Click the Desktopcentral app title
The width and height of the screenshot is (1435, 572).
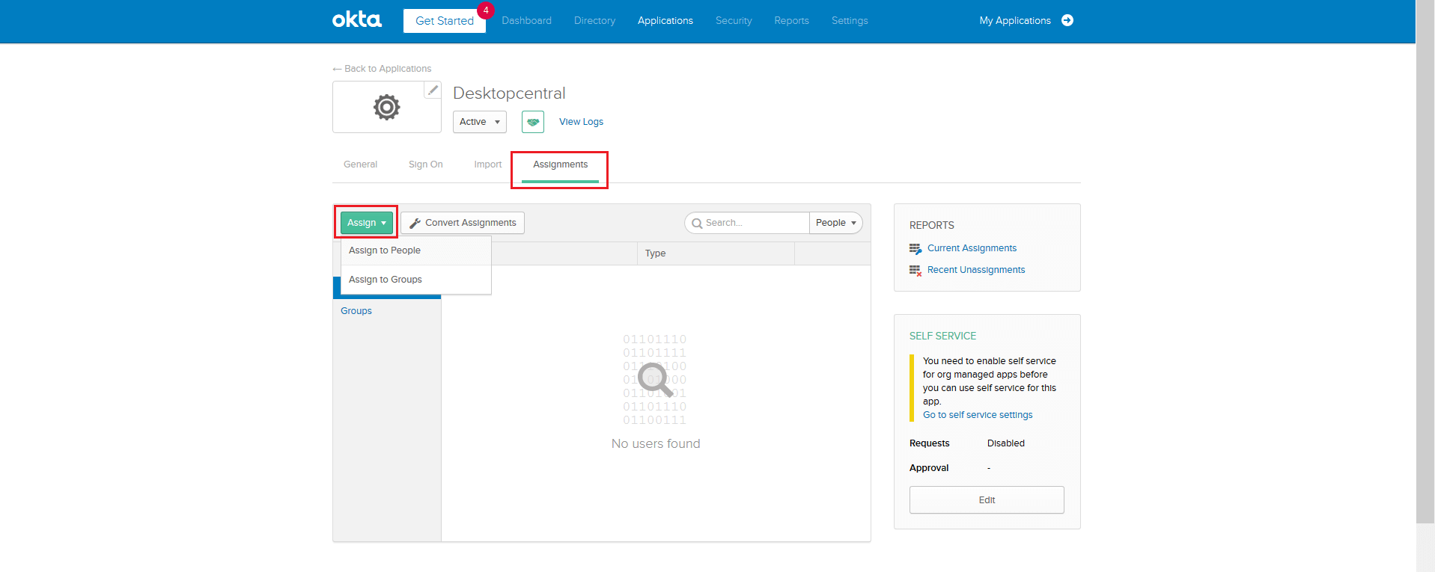[509, 93]
